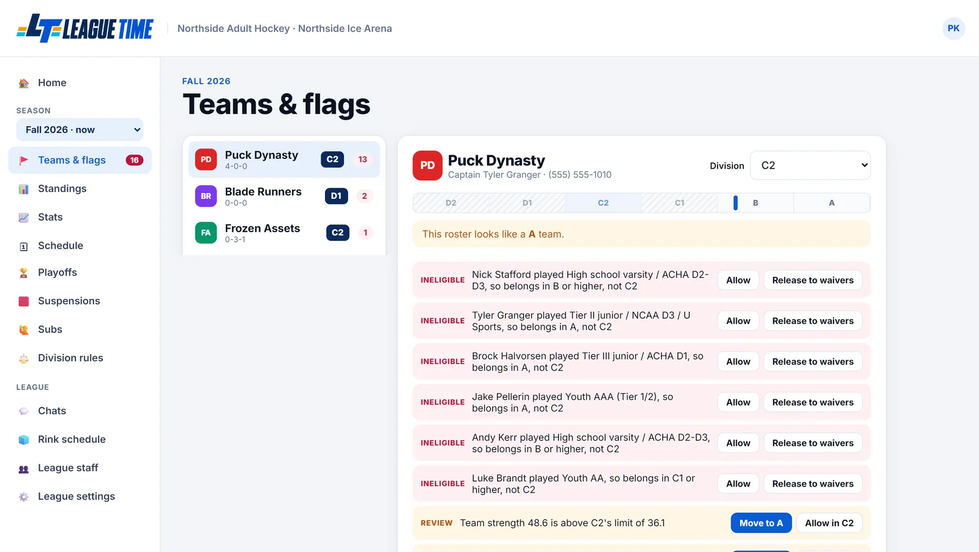Open Division rules page
Viewport: 979px width, 552px height.
80,358
